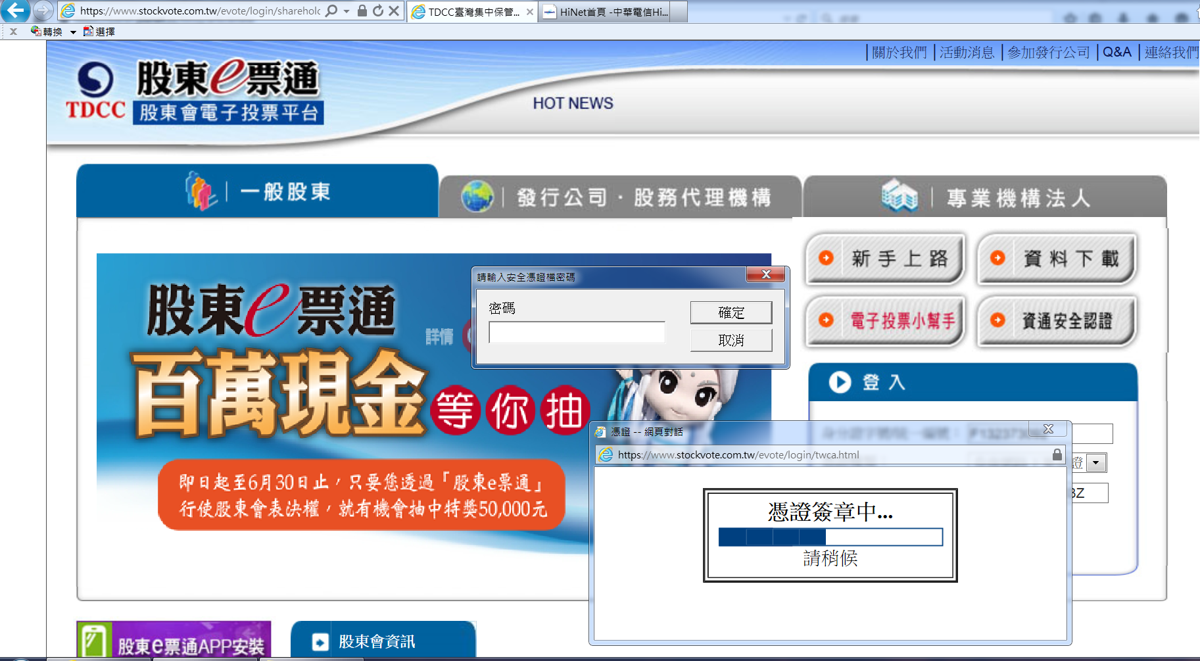Click the TDCC 股東e票通 logo
Image resolution: width=1200 pixels, height=661 pixels.
[195, 91]
